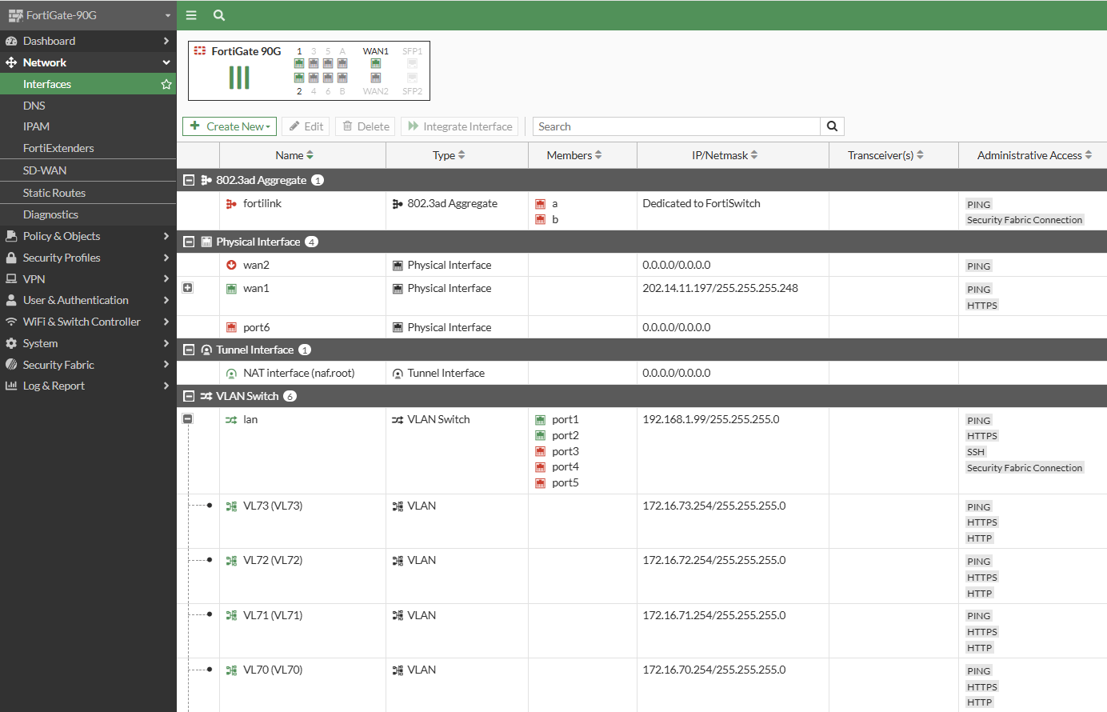Click the Delete button
The image size is (1107, 712).
coord(366,126)
